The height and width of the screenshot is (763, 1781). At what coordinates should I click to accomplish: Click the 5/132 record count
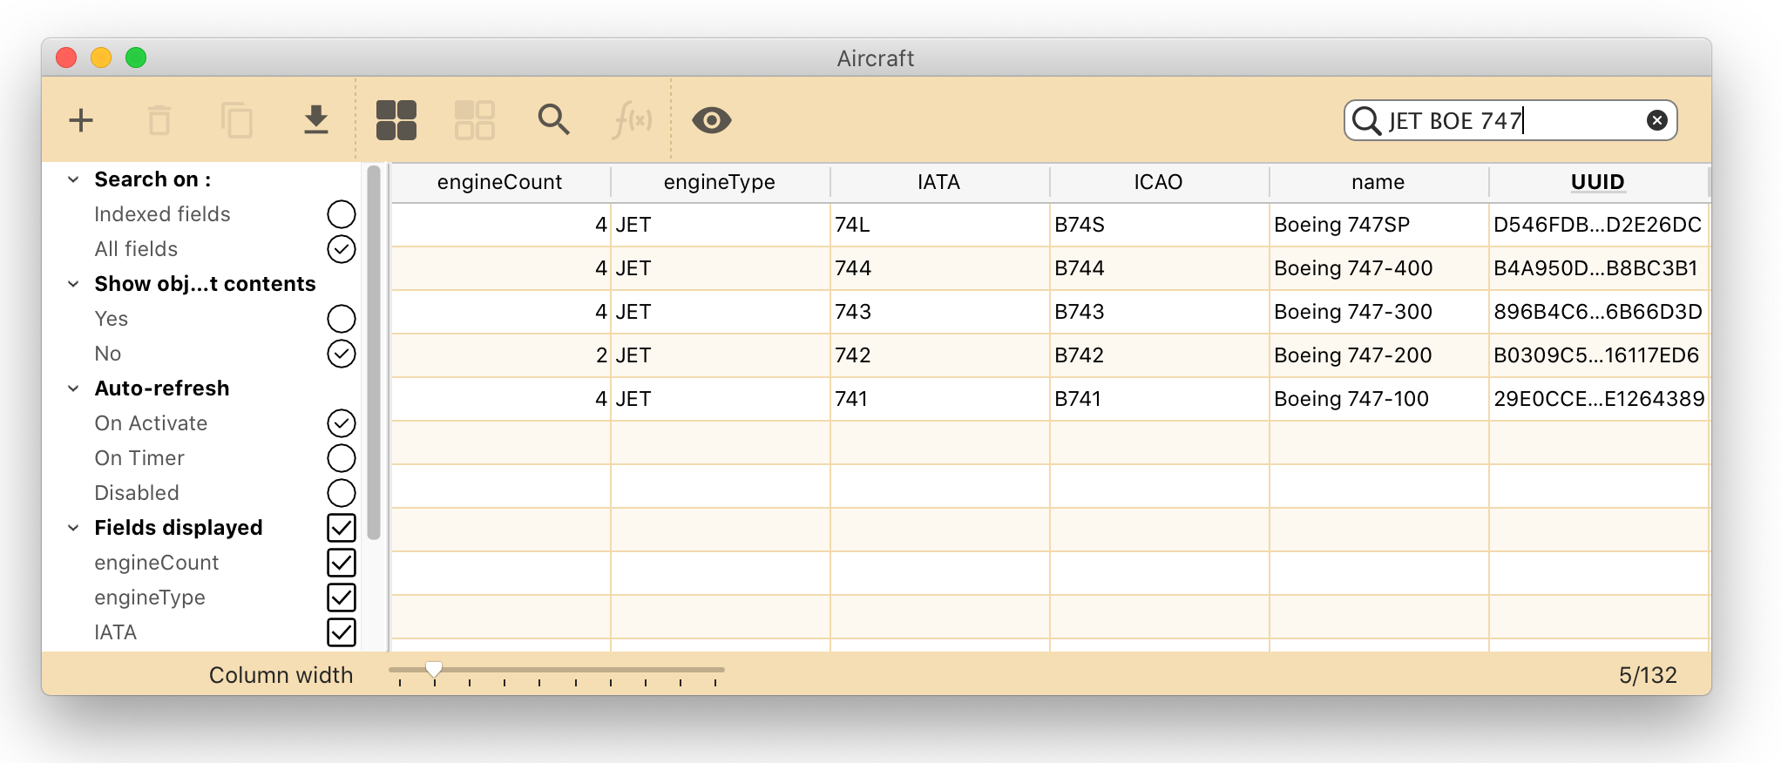[x=1648, y=675]
